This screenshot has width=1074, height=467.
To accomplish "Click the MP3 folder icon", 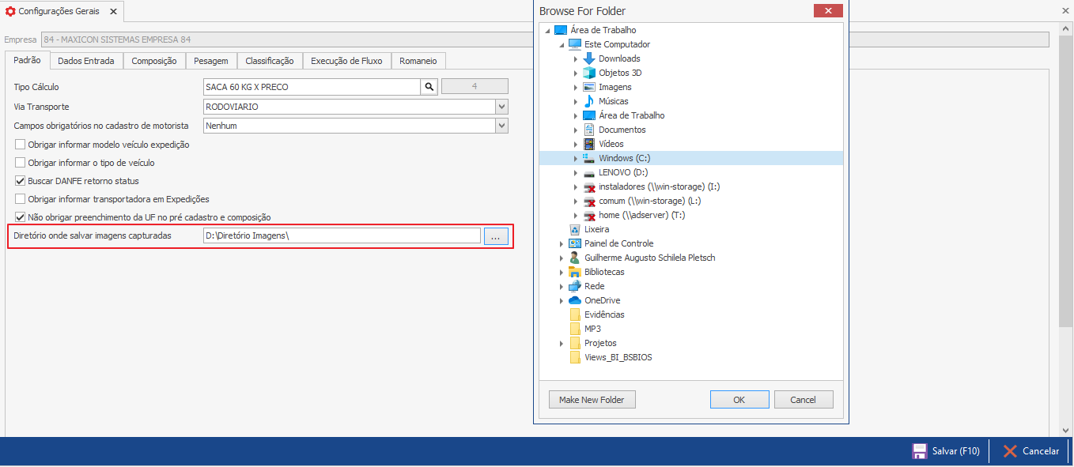I will (575, 329).
